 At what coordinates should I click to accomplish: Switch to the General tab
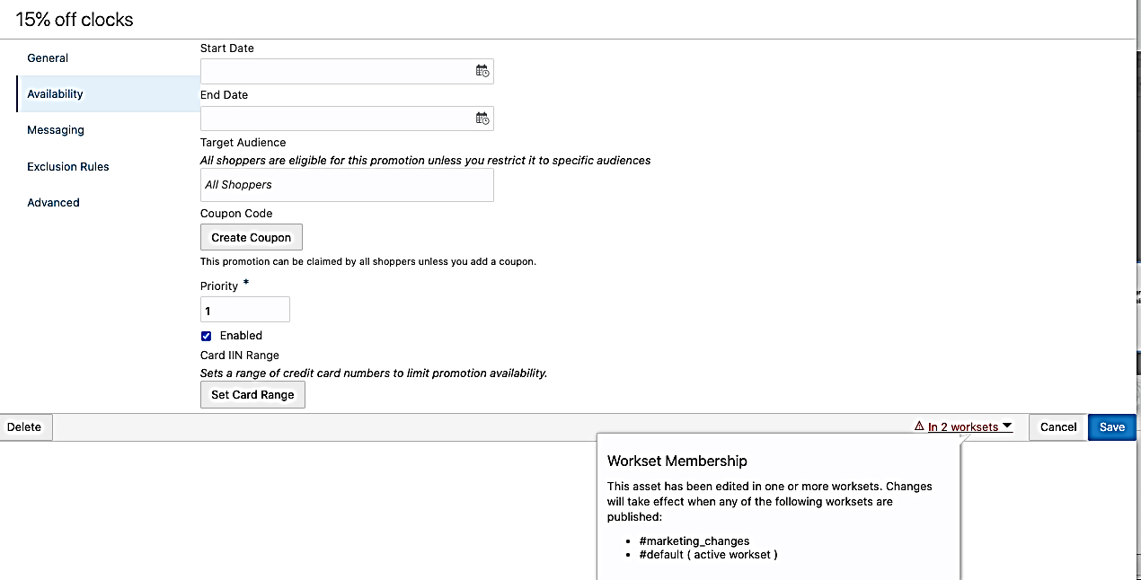pyautogui.click(x=48, y=58)
